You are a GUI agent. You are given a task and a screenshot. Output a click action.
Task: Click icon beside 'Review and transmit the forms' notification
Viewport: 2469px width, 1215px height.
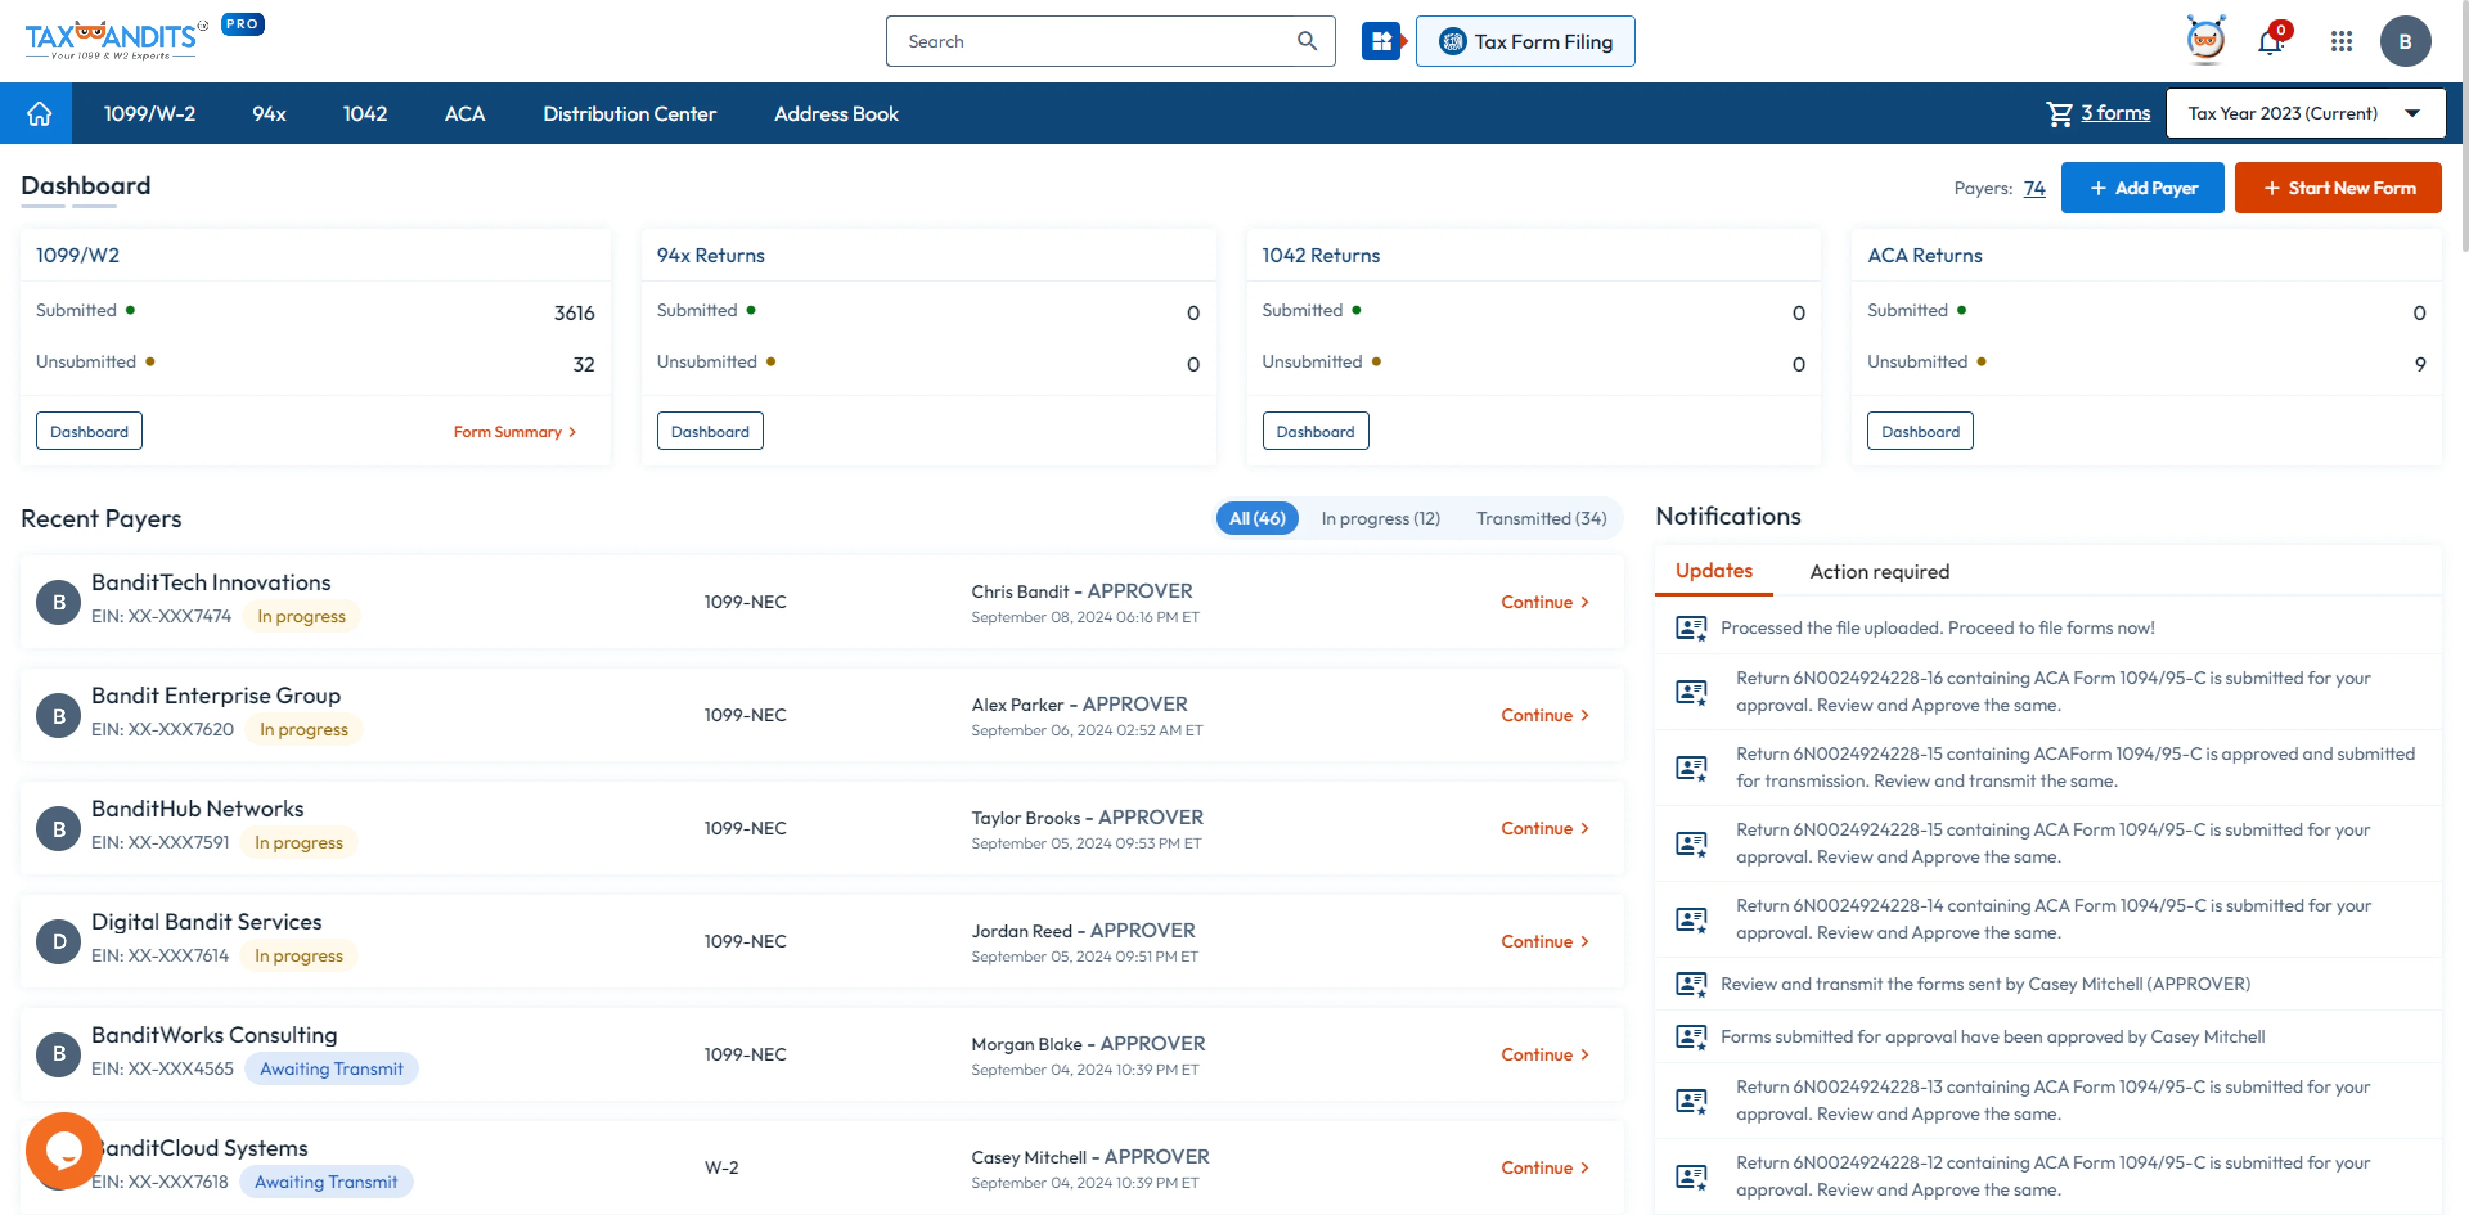click(x=1691, y=984)
